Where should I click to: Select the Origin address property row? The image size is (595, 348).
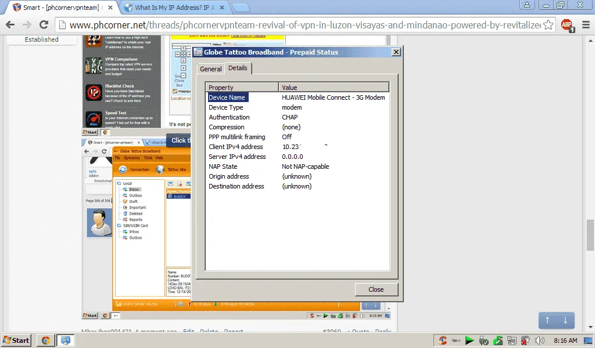pos(297,176)
